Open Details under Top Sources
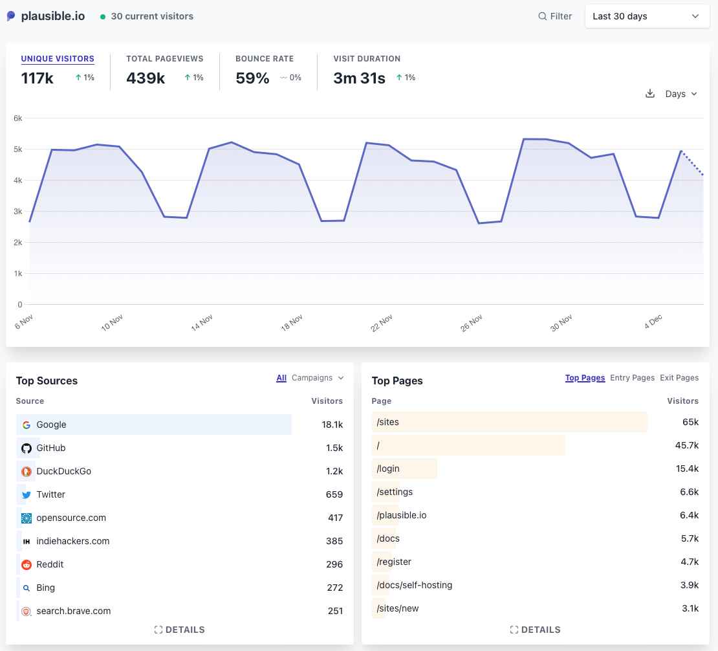 click(x=180, y=630)
